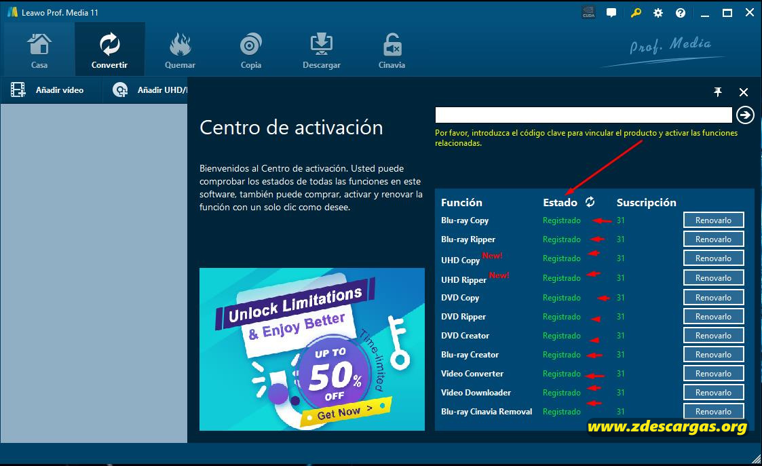762x466 pixels.
Task: Click the Blu-ray Copy function name
Action: pos(465,220)
